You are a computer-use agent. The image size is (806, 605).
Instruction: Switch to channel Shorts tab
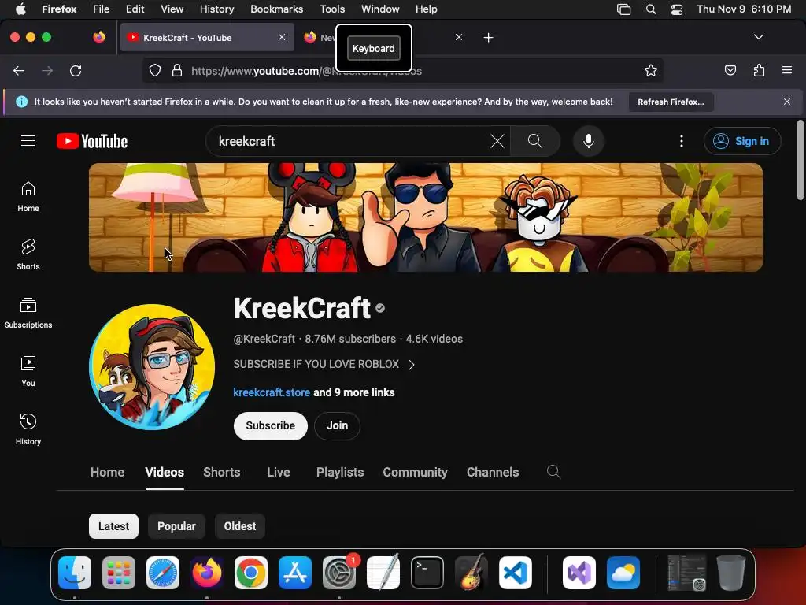point(221,473)
